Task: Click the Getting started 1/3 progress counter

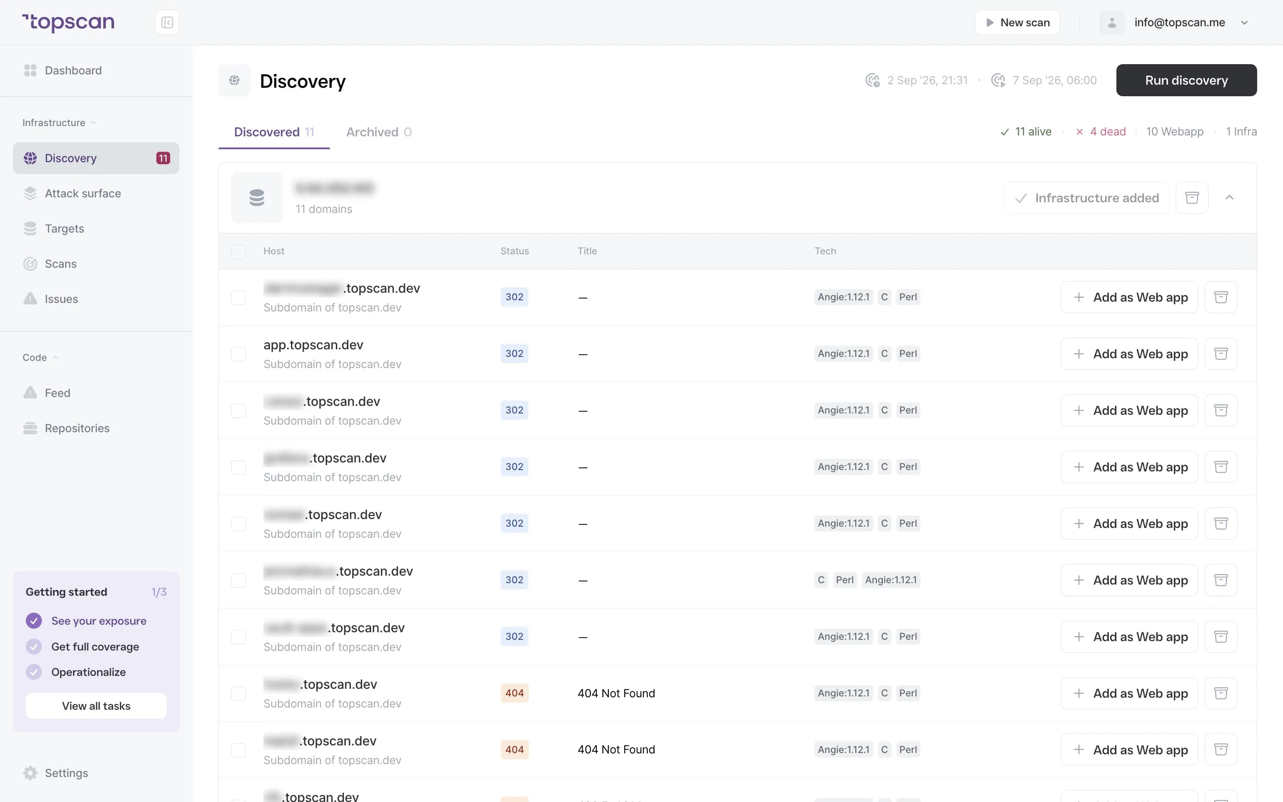Action: coord(159,592)
